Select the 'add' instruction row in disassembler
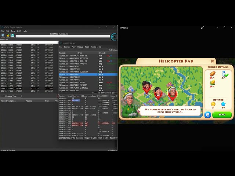 [88, 61]
